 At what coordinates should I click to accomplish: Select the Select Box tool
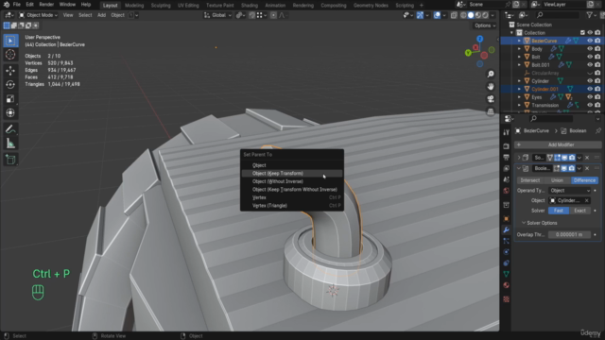coord(10,41)
